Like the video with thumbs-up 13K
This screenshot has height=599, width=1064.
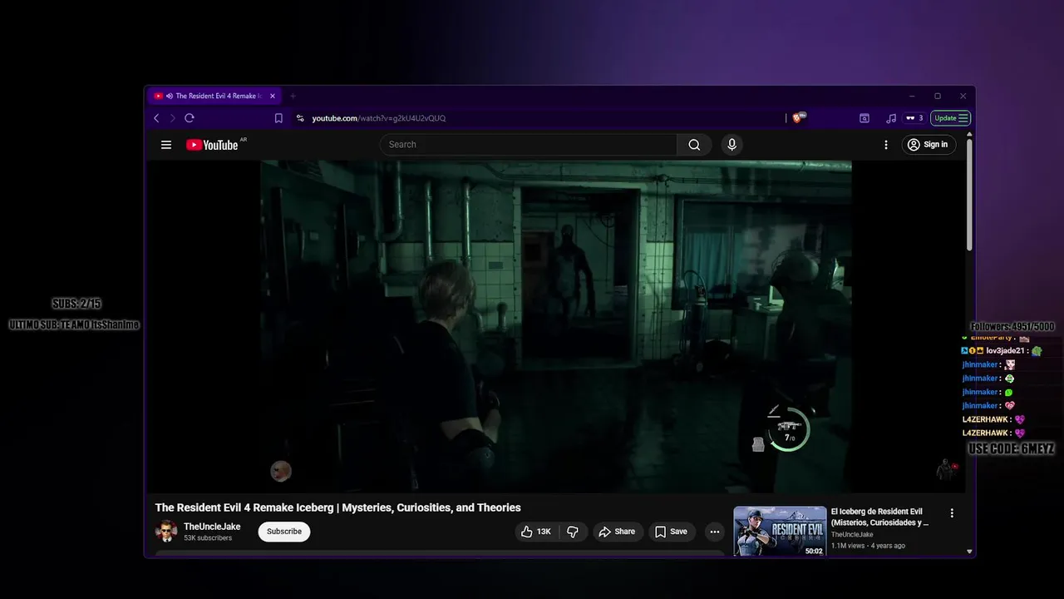(x=535, y=532)
